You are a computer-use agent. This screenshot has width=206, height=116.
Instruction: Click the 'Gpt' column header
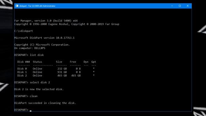tap(94, 62)
